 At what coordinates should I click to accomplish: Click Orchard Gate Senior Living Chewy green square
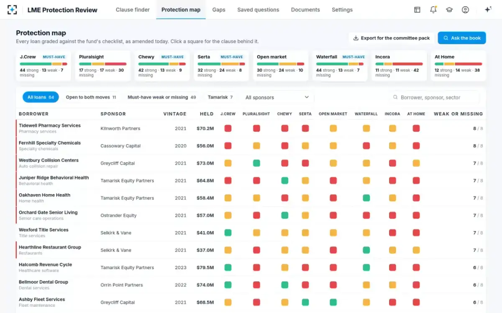coord(284,215)
